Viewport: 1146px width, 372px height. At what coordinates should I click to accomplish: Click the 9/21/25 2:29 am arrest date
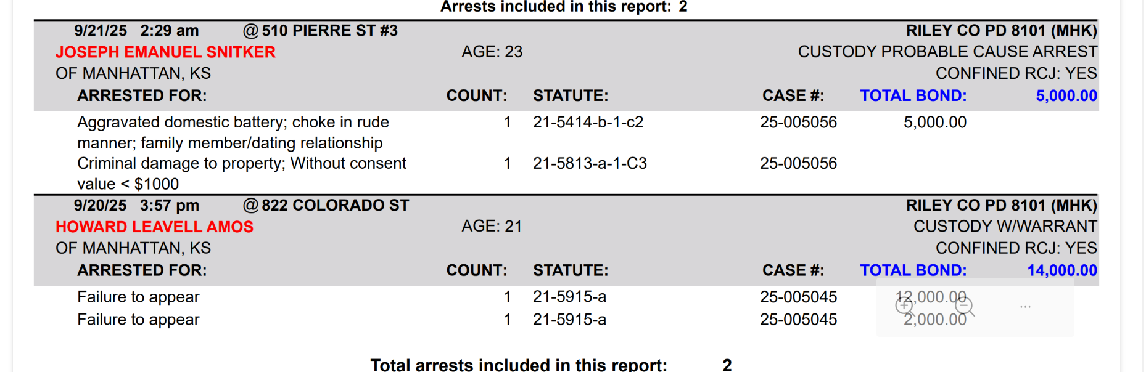click(x=136, y=31)
